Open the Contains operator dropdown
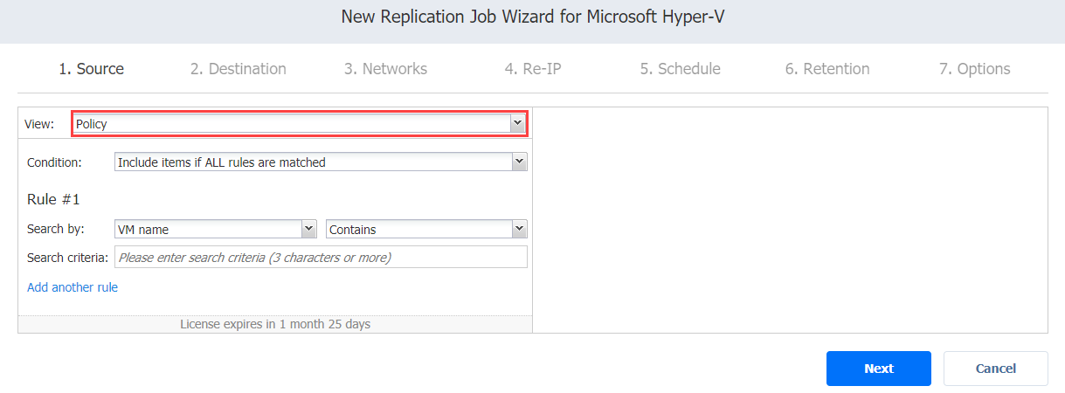 pos(426,229)
